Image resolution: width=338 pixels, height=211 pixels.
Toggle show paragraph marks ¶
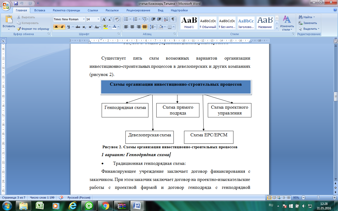point(173,19)
